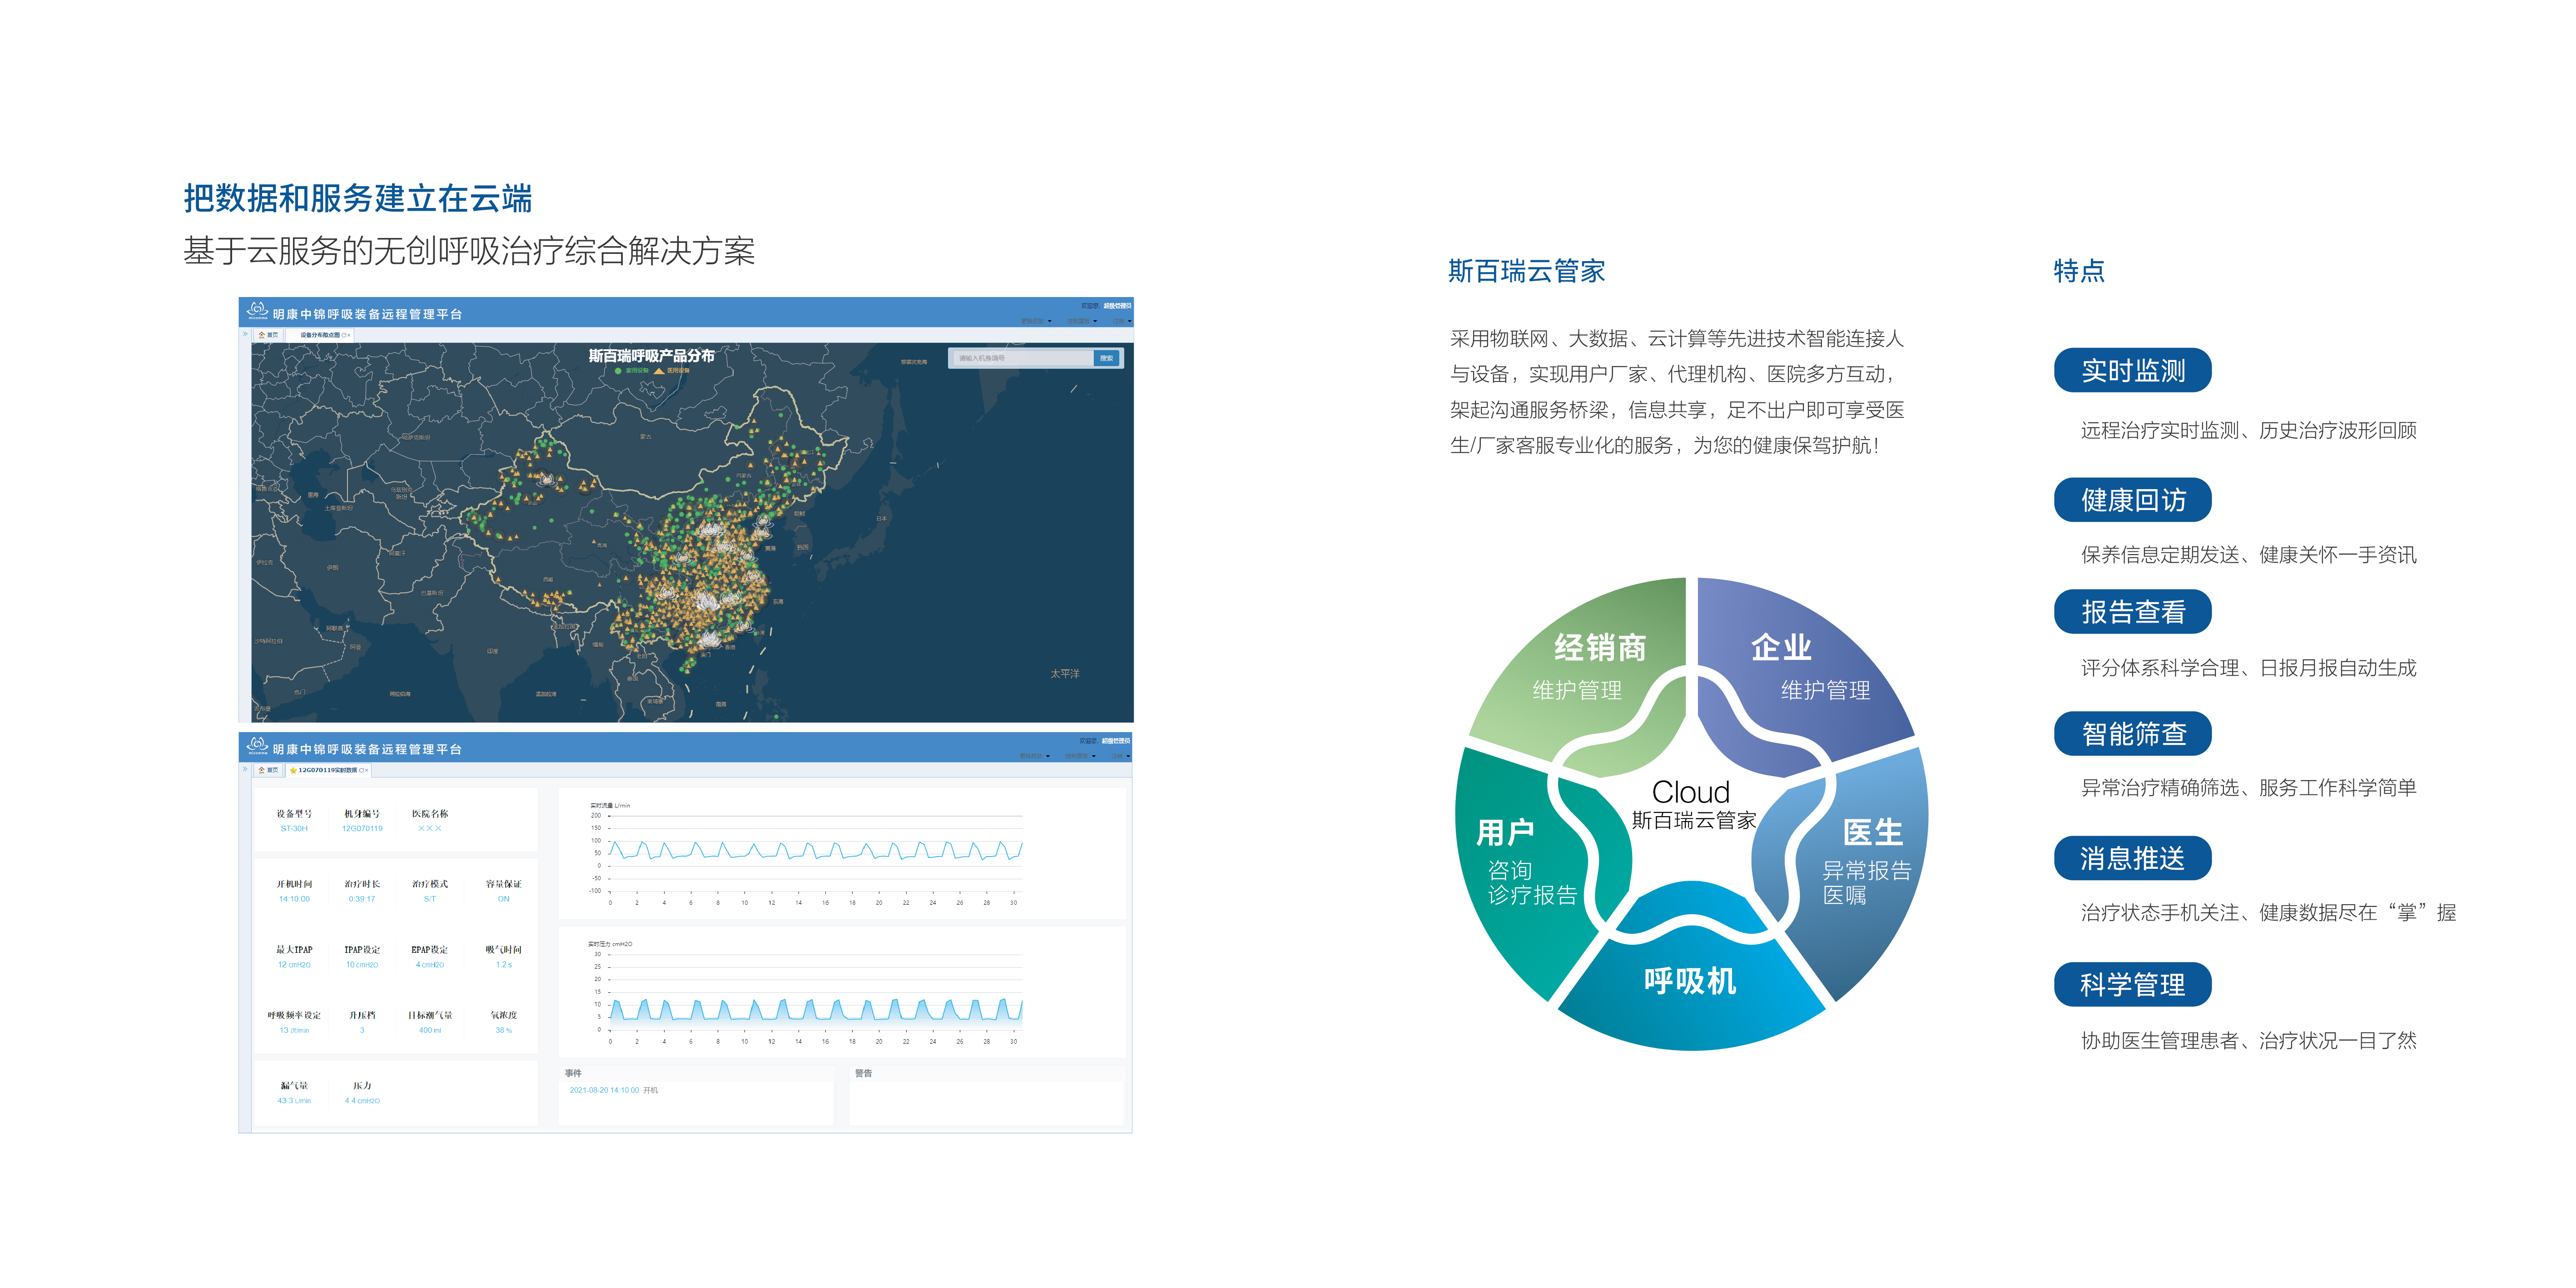Screen dimensions: 2576x1288
Task: Click the micomme logo above the map
Action: coord(257,310)
